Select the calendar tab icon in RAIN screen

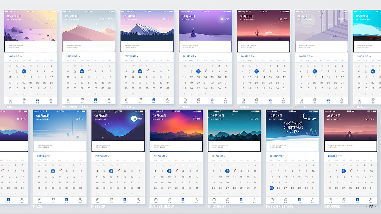tap(38, 100)
